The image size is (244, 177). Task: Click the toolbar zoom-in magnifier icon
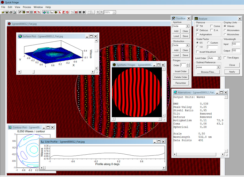98,12
